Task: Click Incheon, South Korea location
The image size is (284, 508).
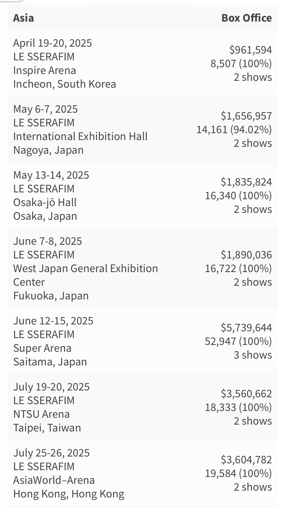Action: [64, 84]
